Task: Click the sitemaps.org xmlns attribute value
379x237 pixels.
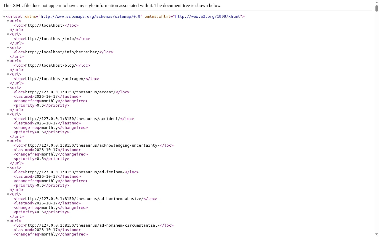Action: (91, 17)
